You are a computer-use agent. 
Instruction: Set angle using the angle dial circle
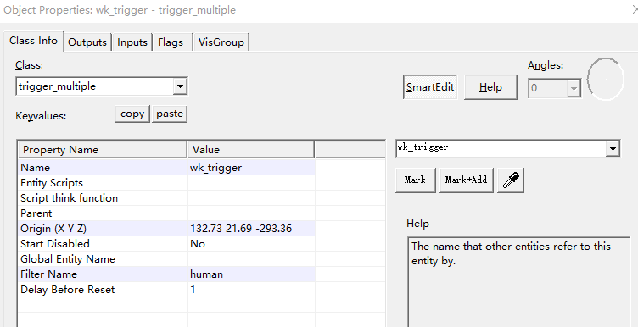pos(606,79)
